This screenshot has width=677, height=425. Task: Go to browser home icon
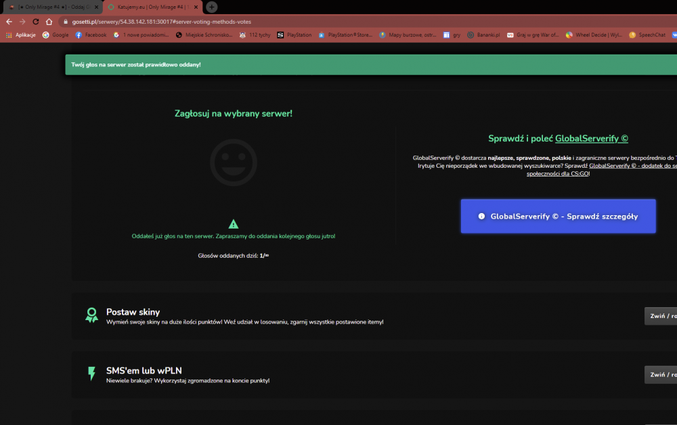pos(49,22)
